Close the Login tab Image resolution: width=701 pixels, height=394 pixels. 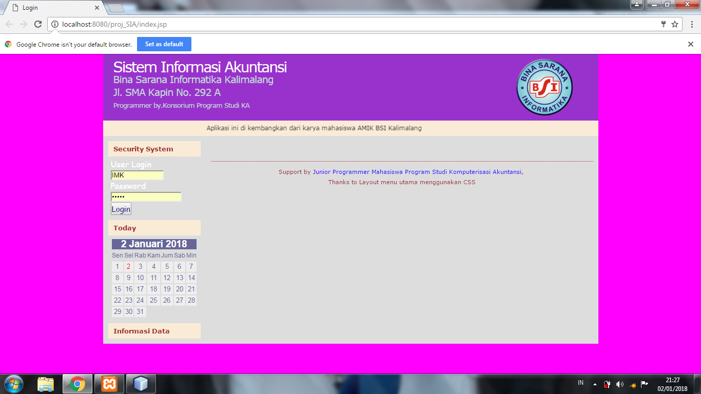(x=97, y=8)
